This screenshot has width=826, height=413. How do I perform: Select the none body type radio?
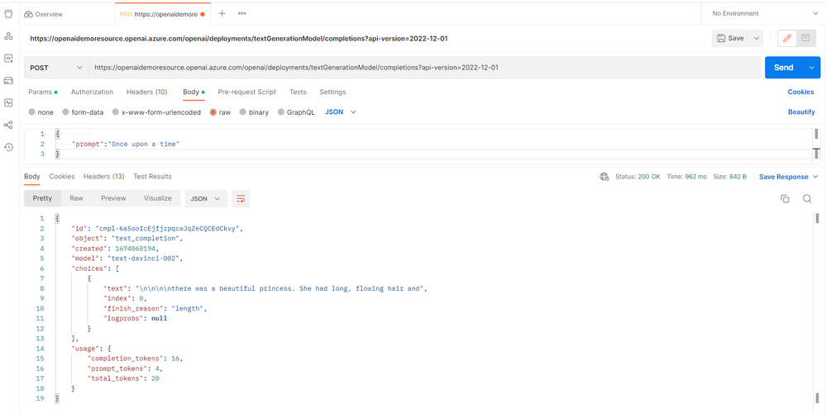click(x=31, y=112)
